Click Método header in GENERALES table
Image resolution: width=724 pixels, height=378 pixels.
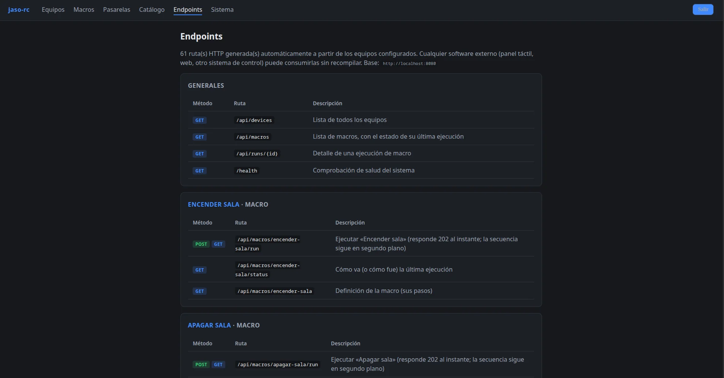click(202, 103)
